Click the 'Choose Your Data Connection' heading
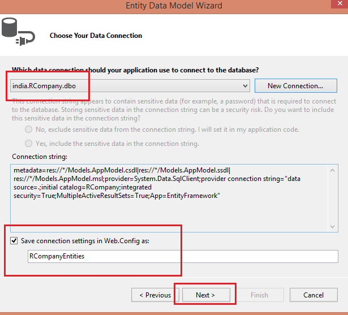Viewport: 348px width, 315px height. tap(96, 36)
